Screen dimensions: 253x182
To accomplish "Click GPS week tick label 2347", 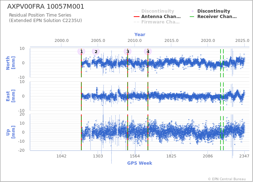I will (244, 156).
